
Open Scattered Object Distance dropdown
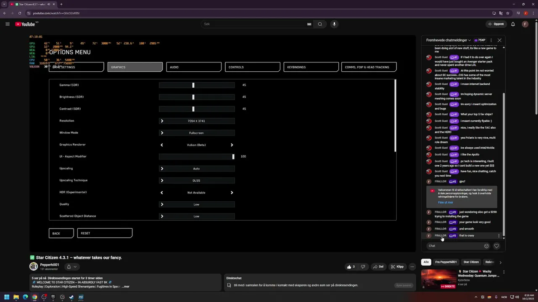[197, 216]
